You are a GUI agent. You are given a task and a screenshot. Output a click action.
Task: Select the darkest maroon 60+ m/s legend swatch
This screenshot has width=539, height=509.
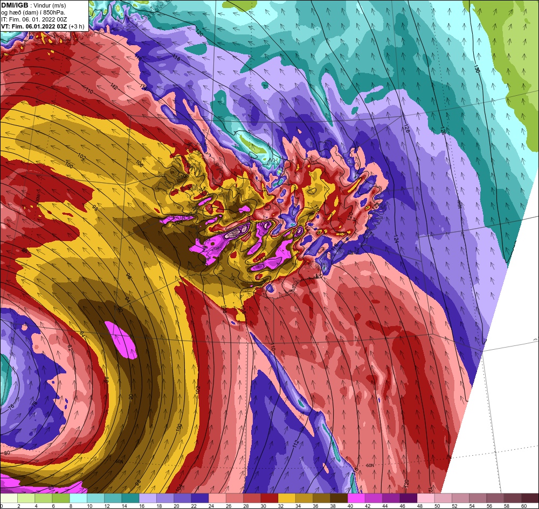pos(530,498)
